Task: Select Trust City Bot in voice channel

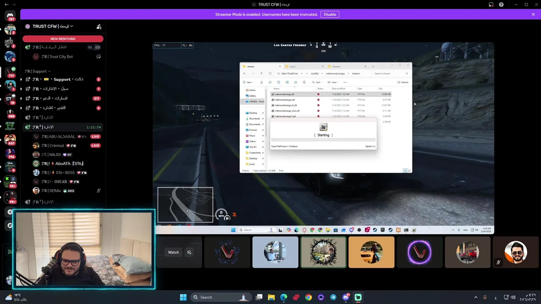Action: pyautogui.click(x=67, y=57)
